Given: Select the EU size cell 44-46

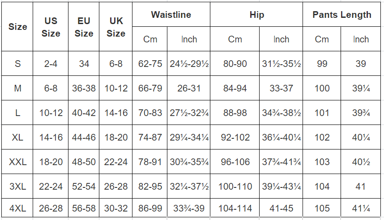Looking at the screenshot, I should [x=84, y=137].
